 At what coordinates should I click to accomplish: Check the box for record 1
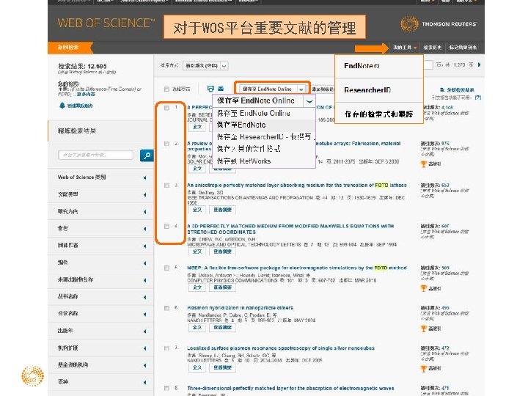[166, 108]
